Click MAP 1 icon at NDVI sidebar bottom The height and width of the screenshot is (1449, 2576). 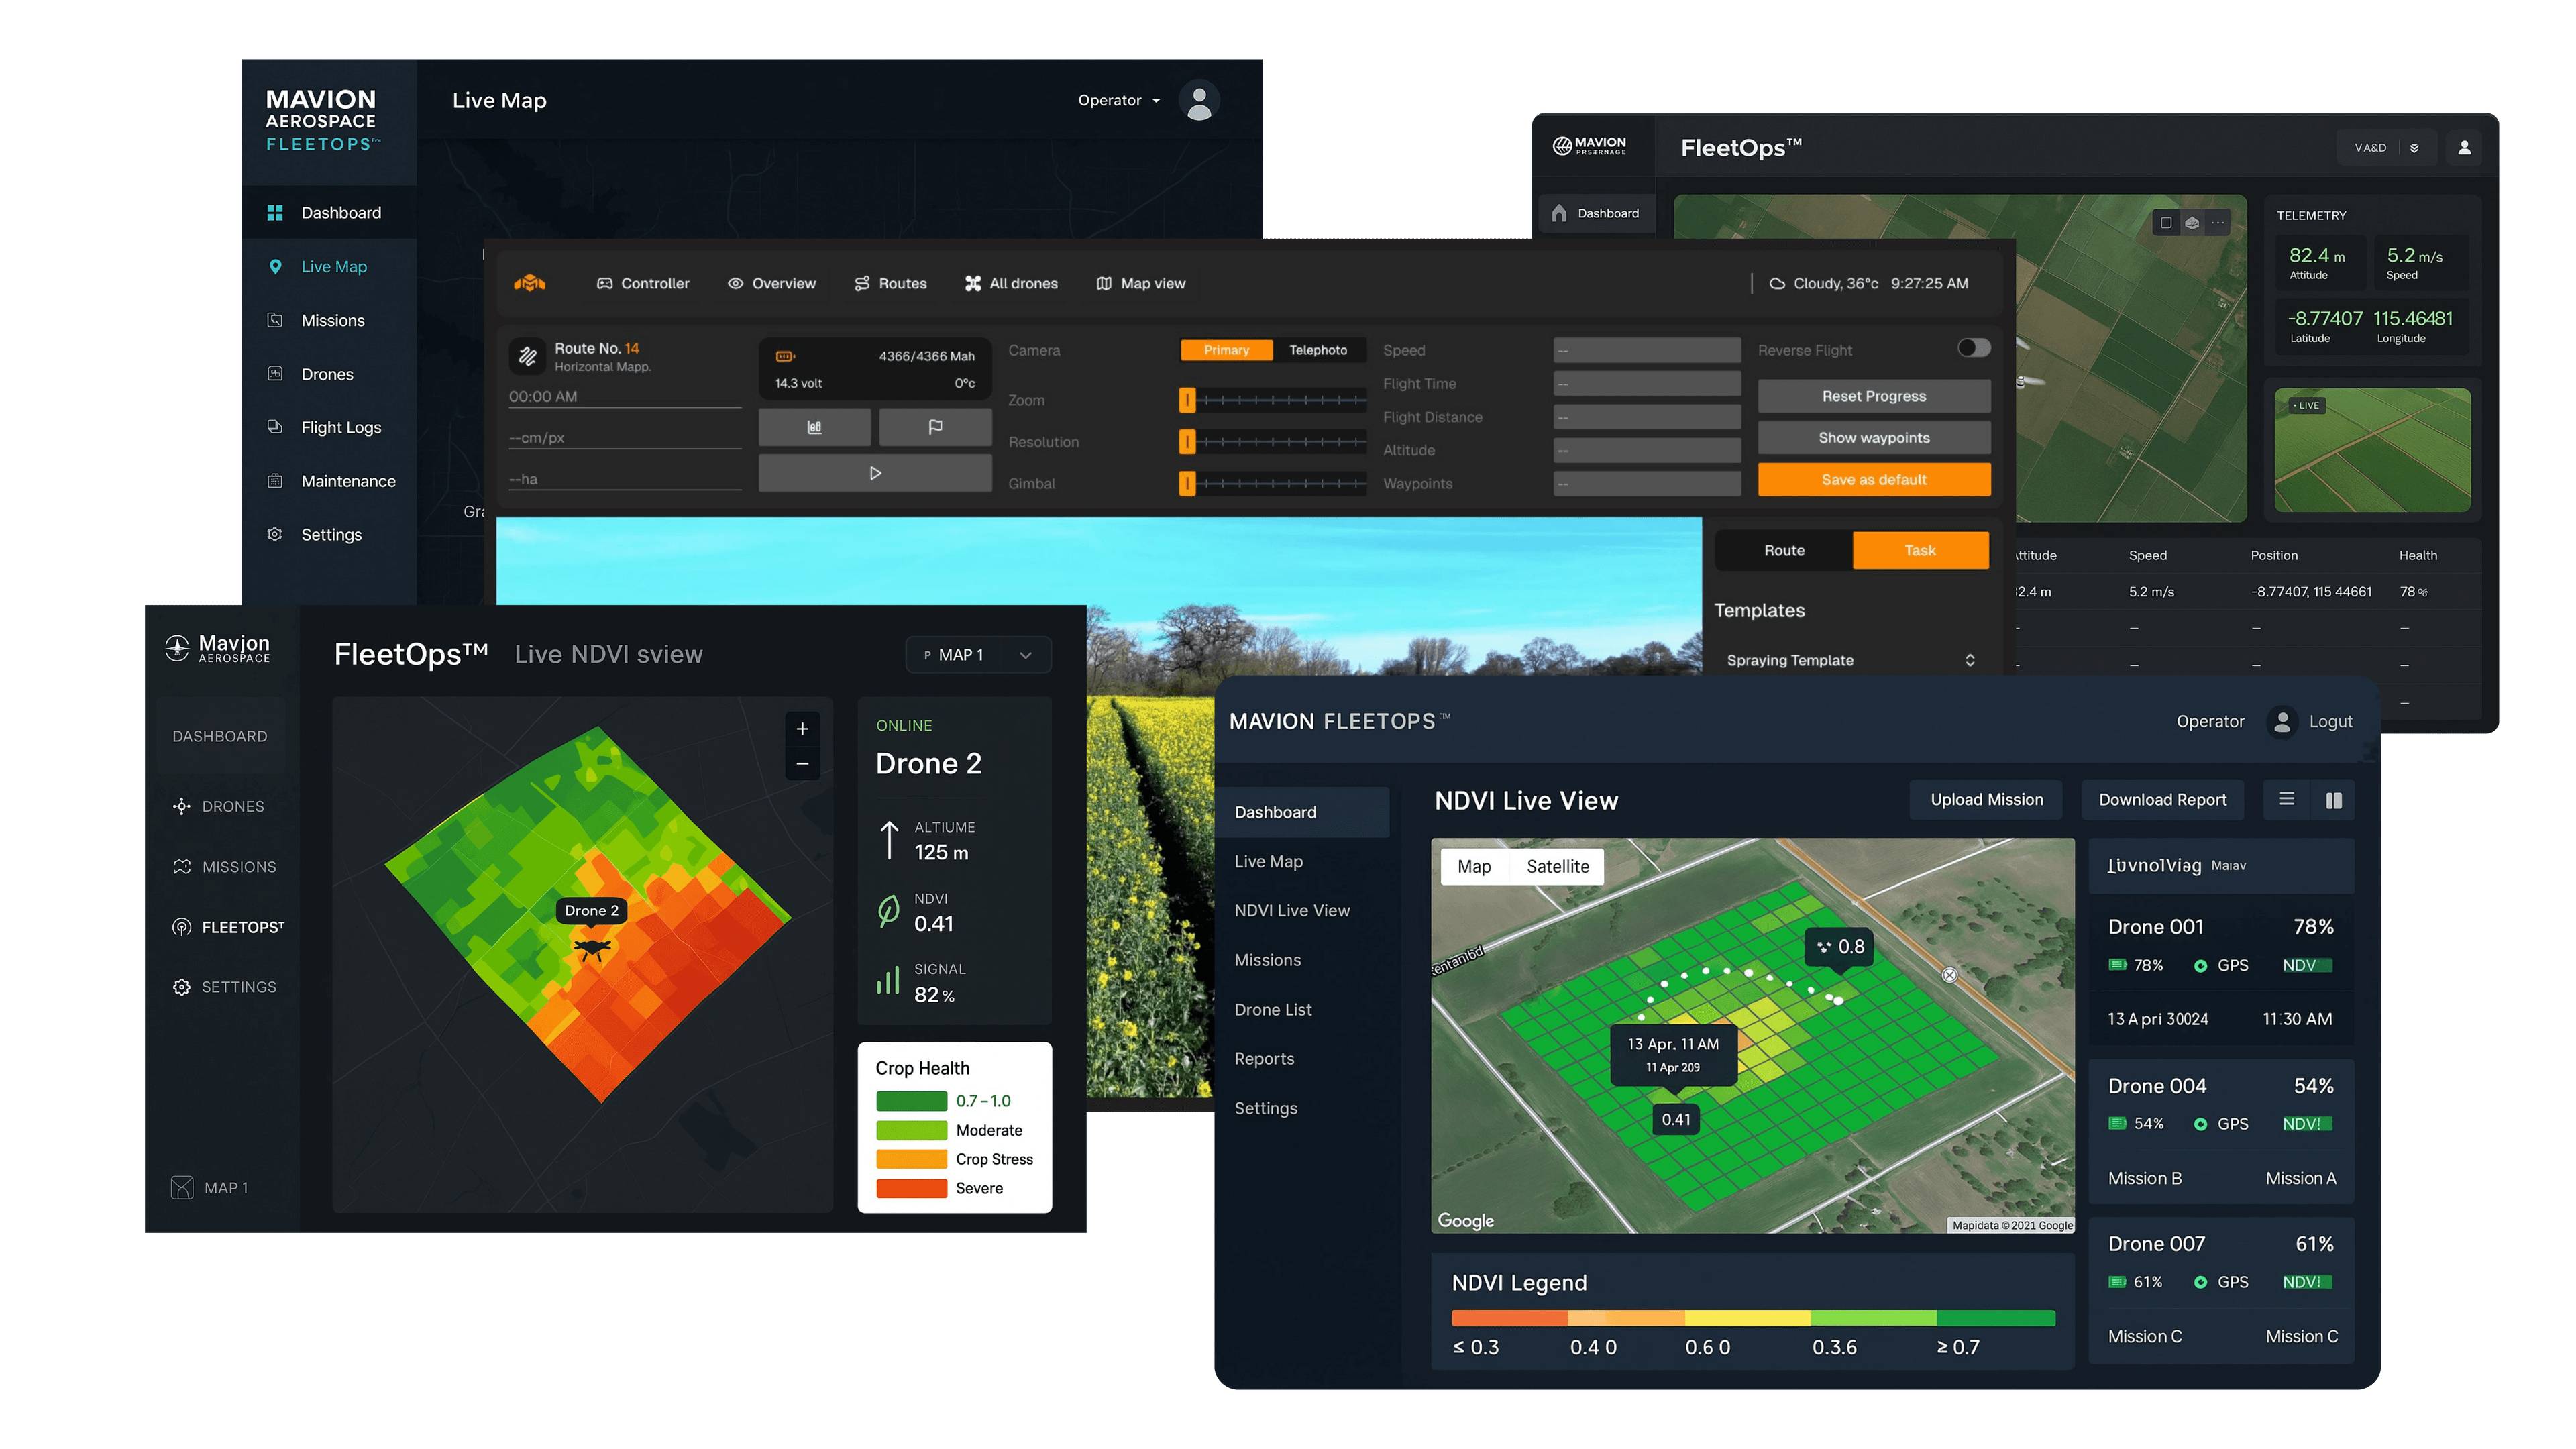pos(182,1187)
